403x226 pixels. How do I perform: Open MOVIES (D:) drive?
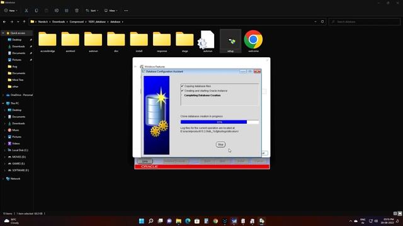[x=19, y=157]
